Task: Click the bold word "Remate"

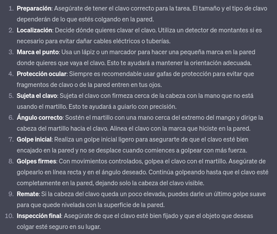Action: click(28, 194)
